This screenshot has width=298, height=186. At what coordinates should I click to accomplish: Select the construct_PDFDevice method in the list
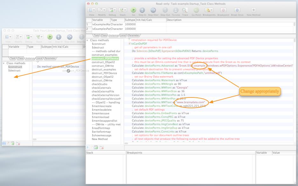(105, 58)
